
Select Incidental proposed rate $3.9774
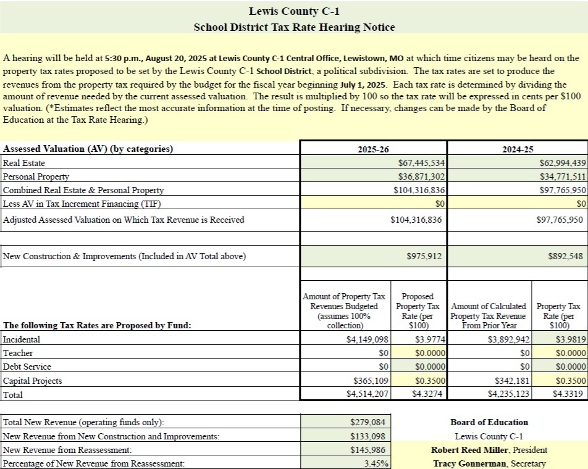[x=430, y=339]
